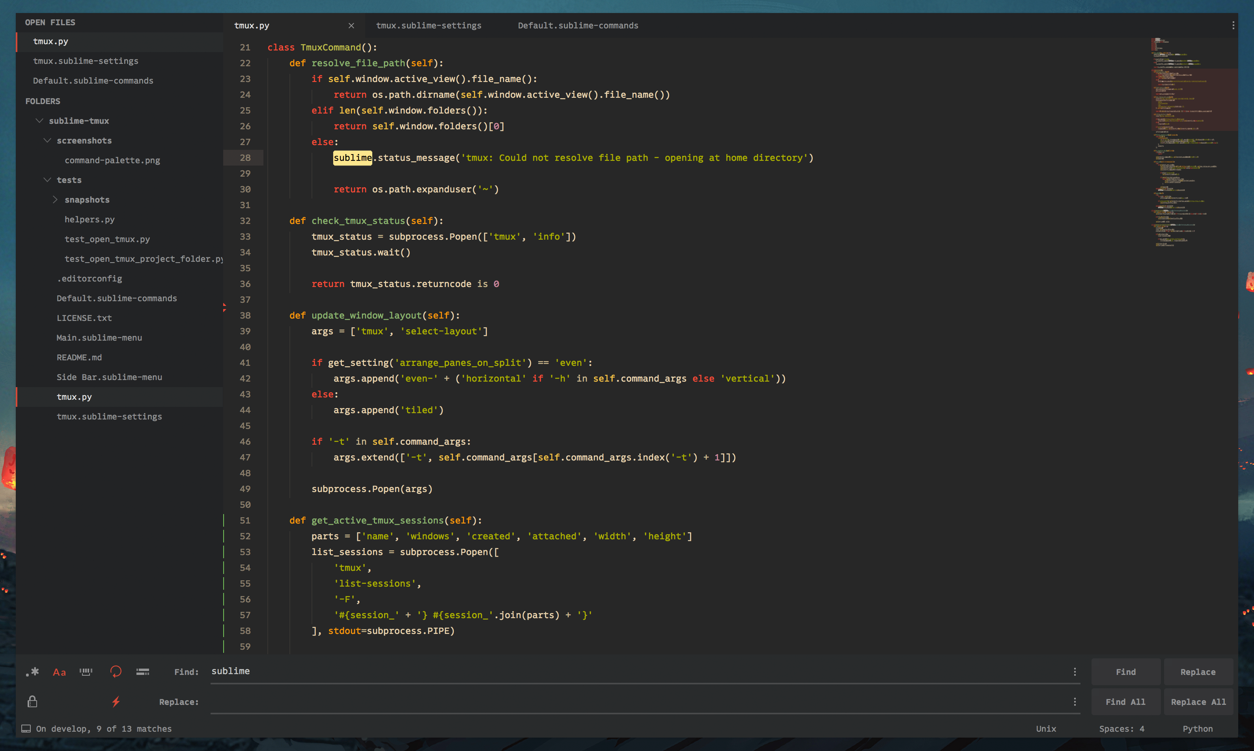The width and height of the screenshot is (1254, 751).
Task: Click 'subprocess.Popen(args)' on line 49
Action: pos(372,489)
